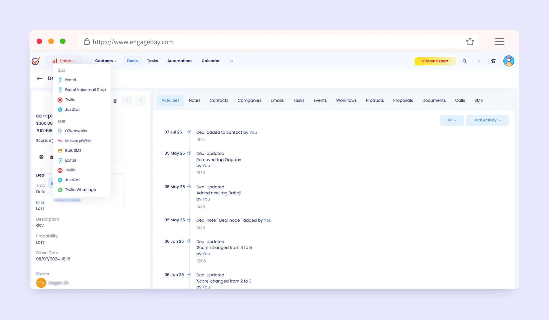
Task: Go to next deal arrow
Action: pyautogui.click(x=140, y=101)
